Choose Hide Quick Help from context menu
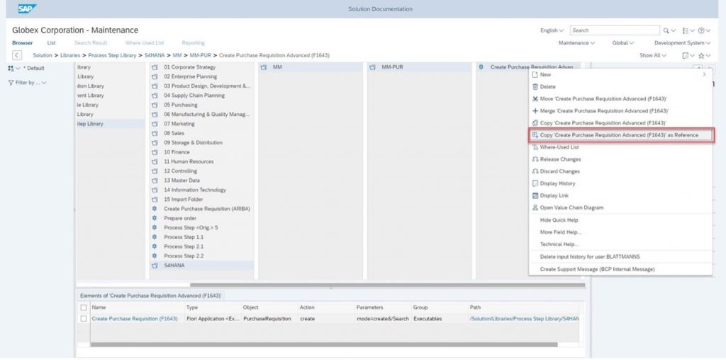 pos(559,220)
